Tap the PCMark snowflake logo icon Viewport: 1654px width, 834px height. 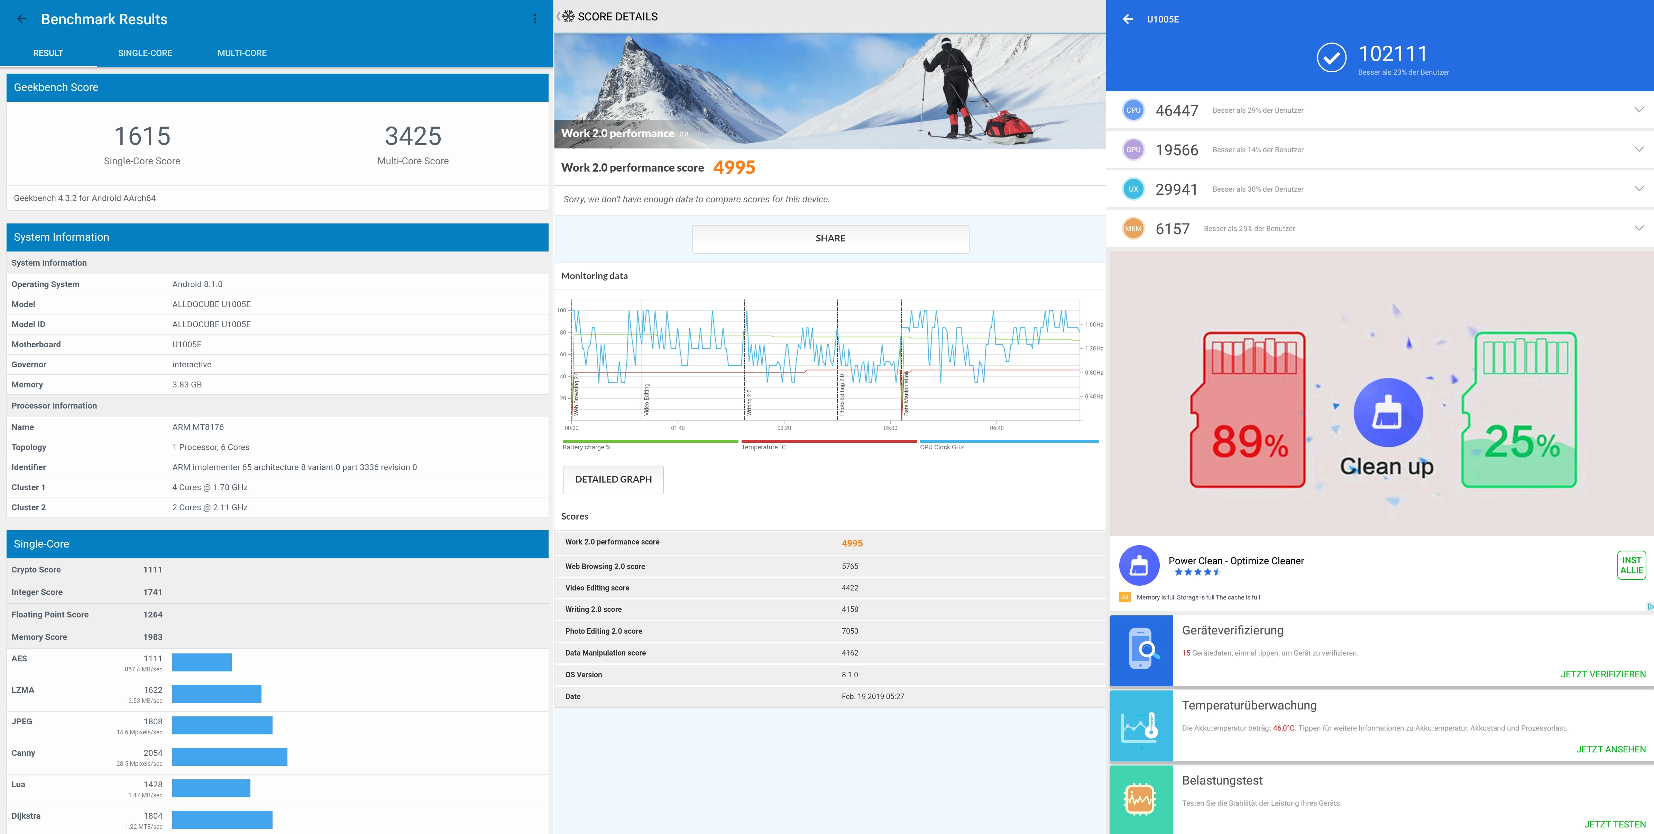pos(568,17)
